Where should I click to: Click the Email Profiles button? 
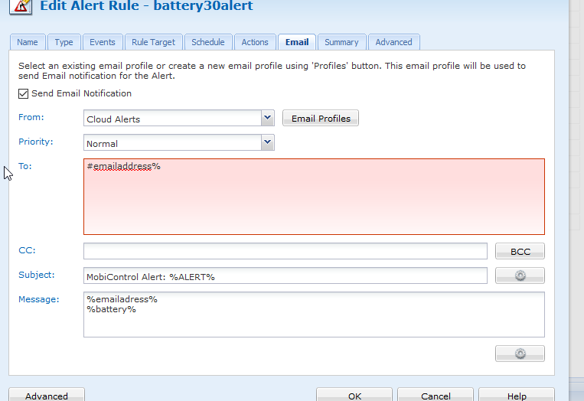click(321, 119)
